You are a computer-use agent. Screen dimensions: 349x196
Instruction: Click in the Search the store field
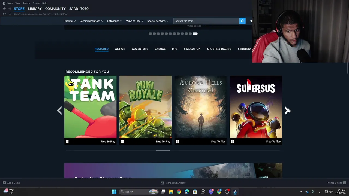(206, 21)
